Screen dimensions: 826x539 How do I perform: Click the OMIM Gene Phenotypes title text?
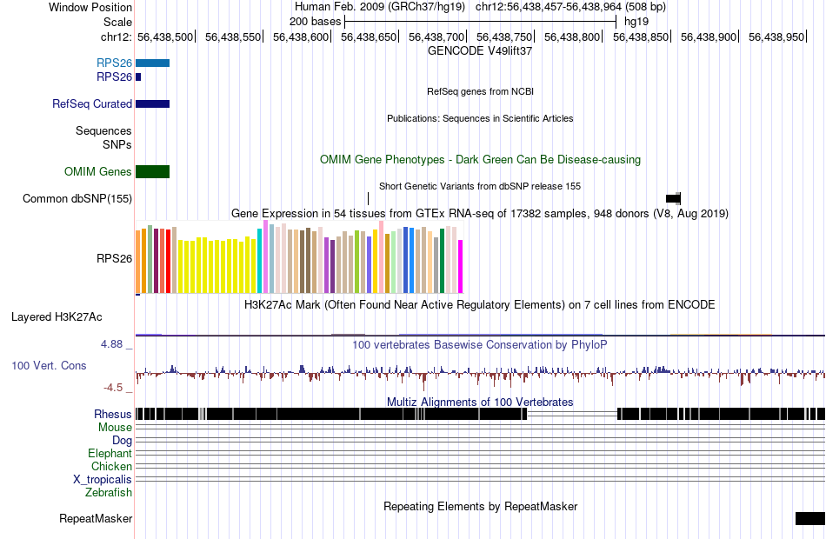click(x=480, y=160)
